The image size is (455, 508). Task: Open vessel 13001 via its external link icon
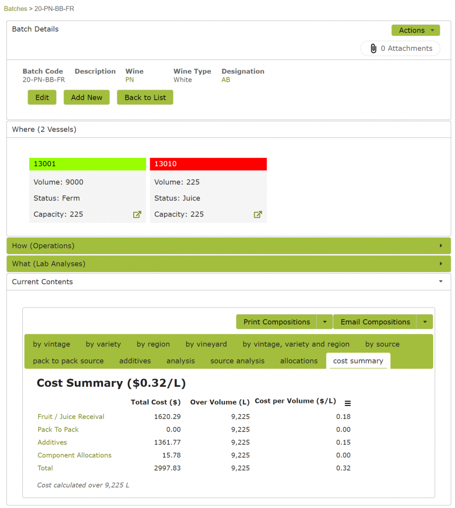pyautogui.click(x=136, y=214)
